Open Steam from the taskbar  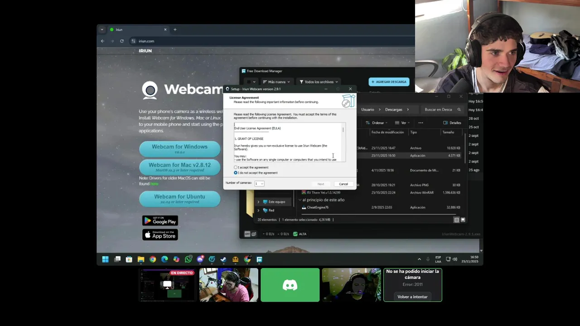coord(223,259)
